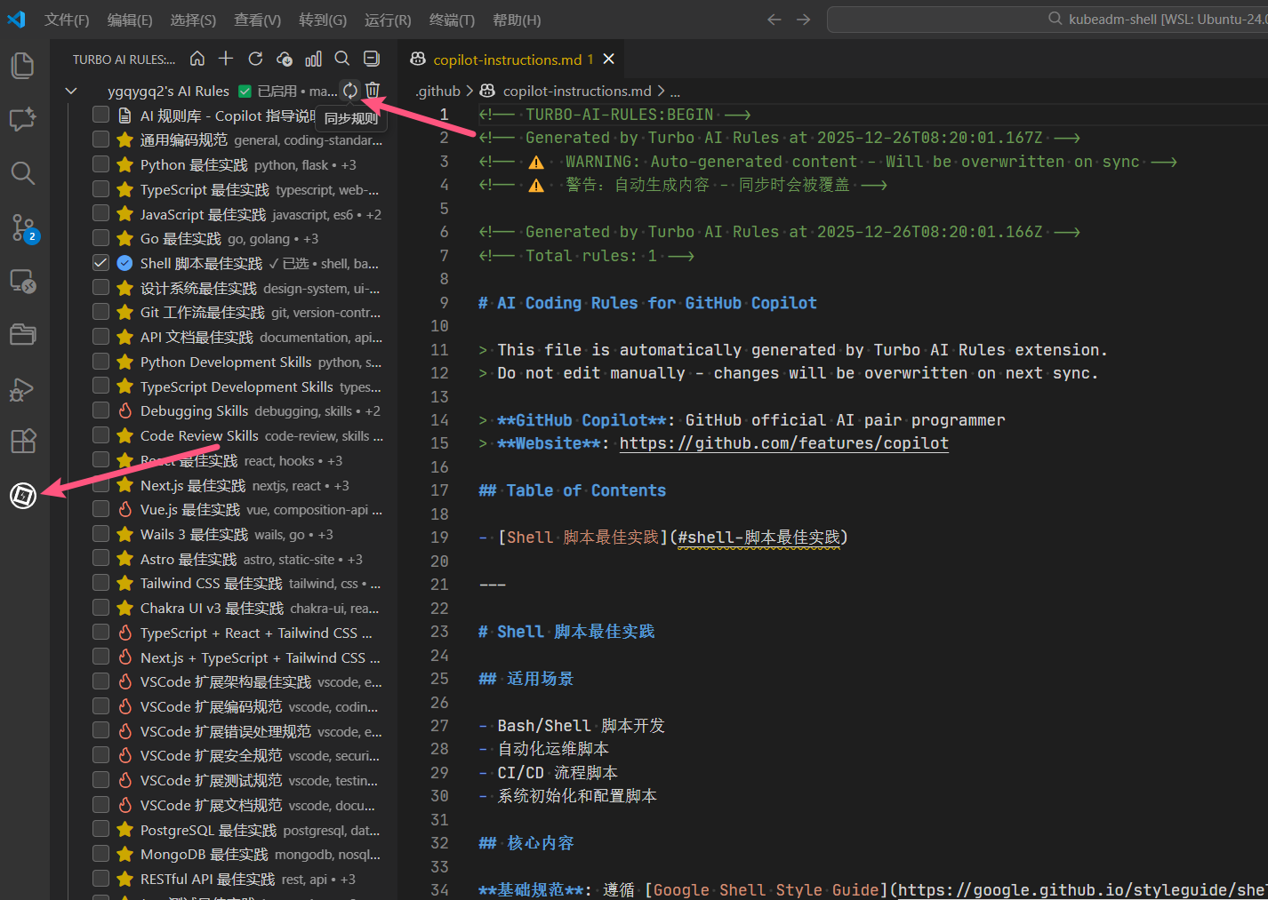Check the Go 最佳实践 rule checkbox
The width and height of the screenshot is (1268, 900).
(x=100, y=238)
